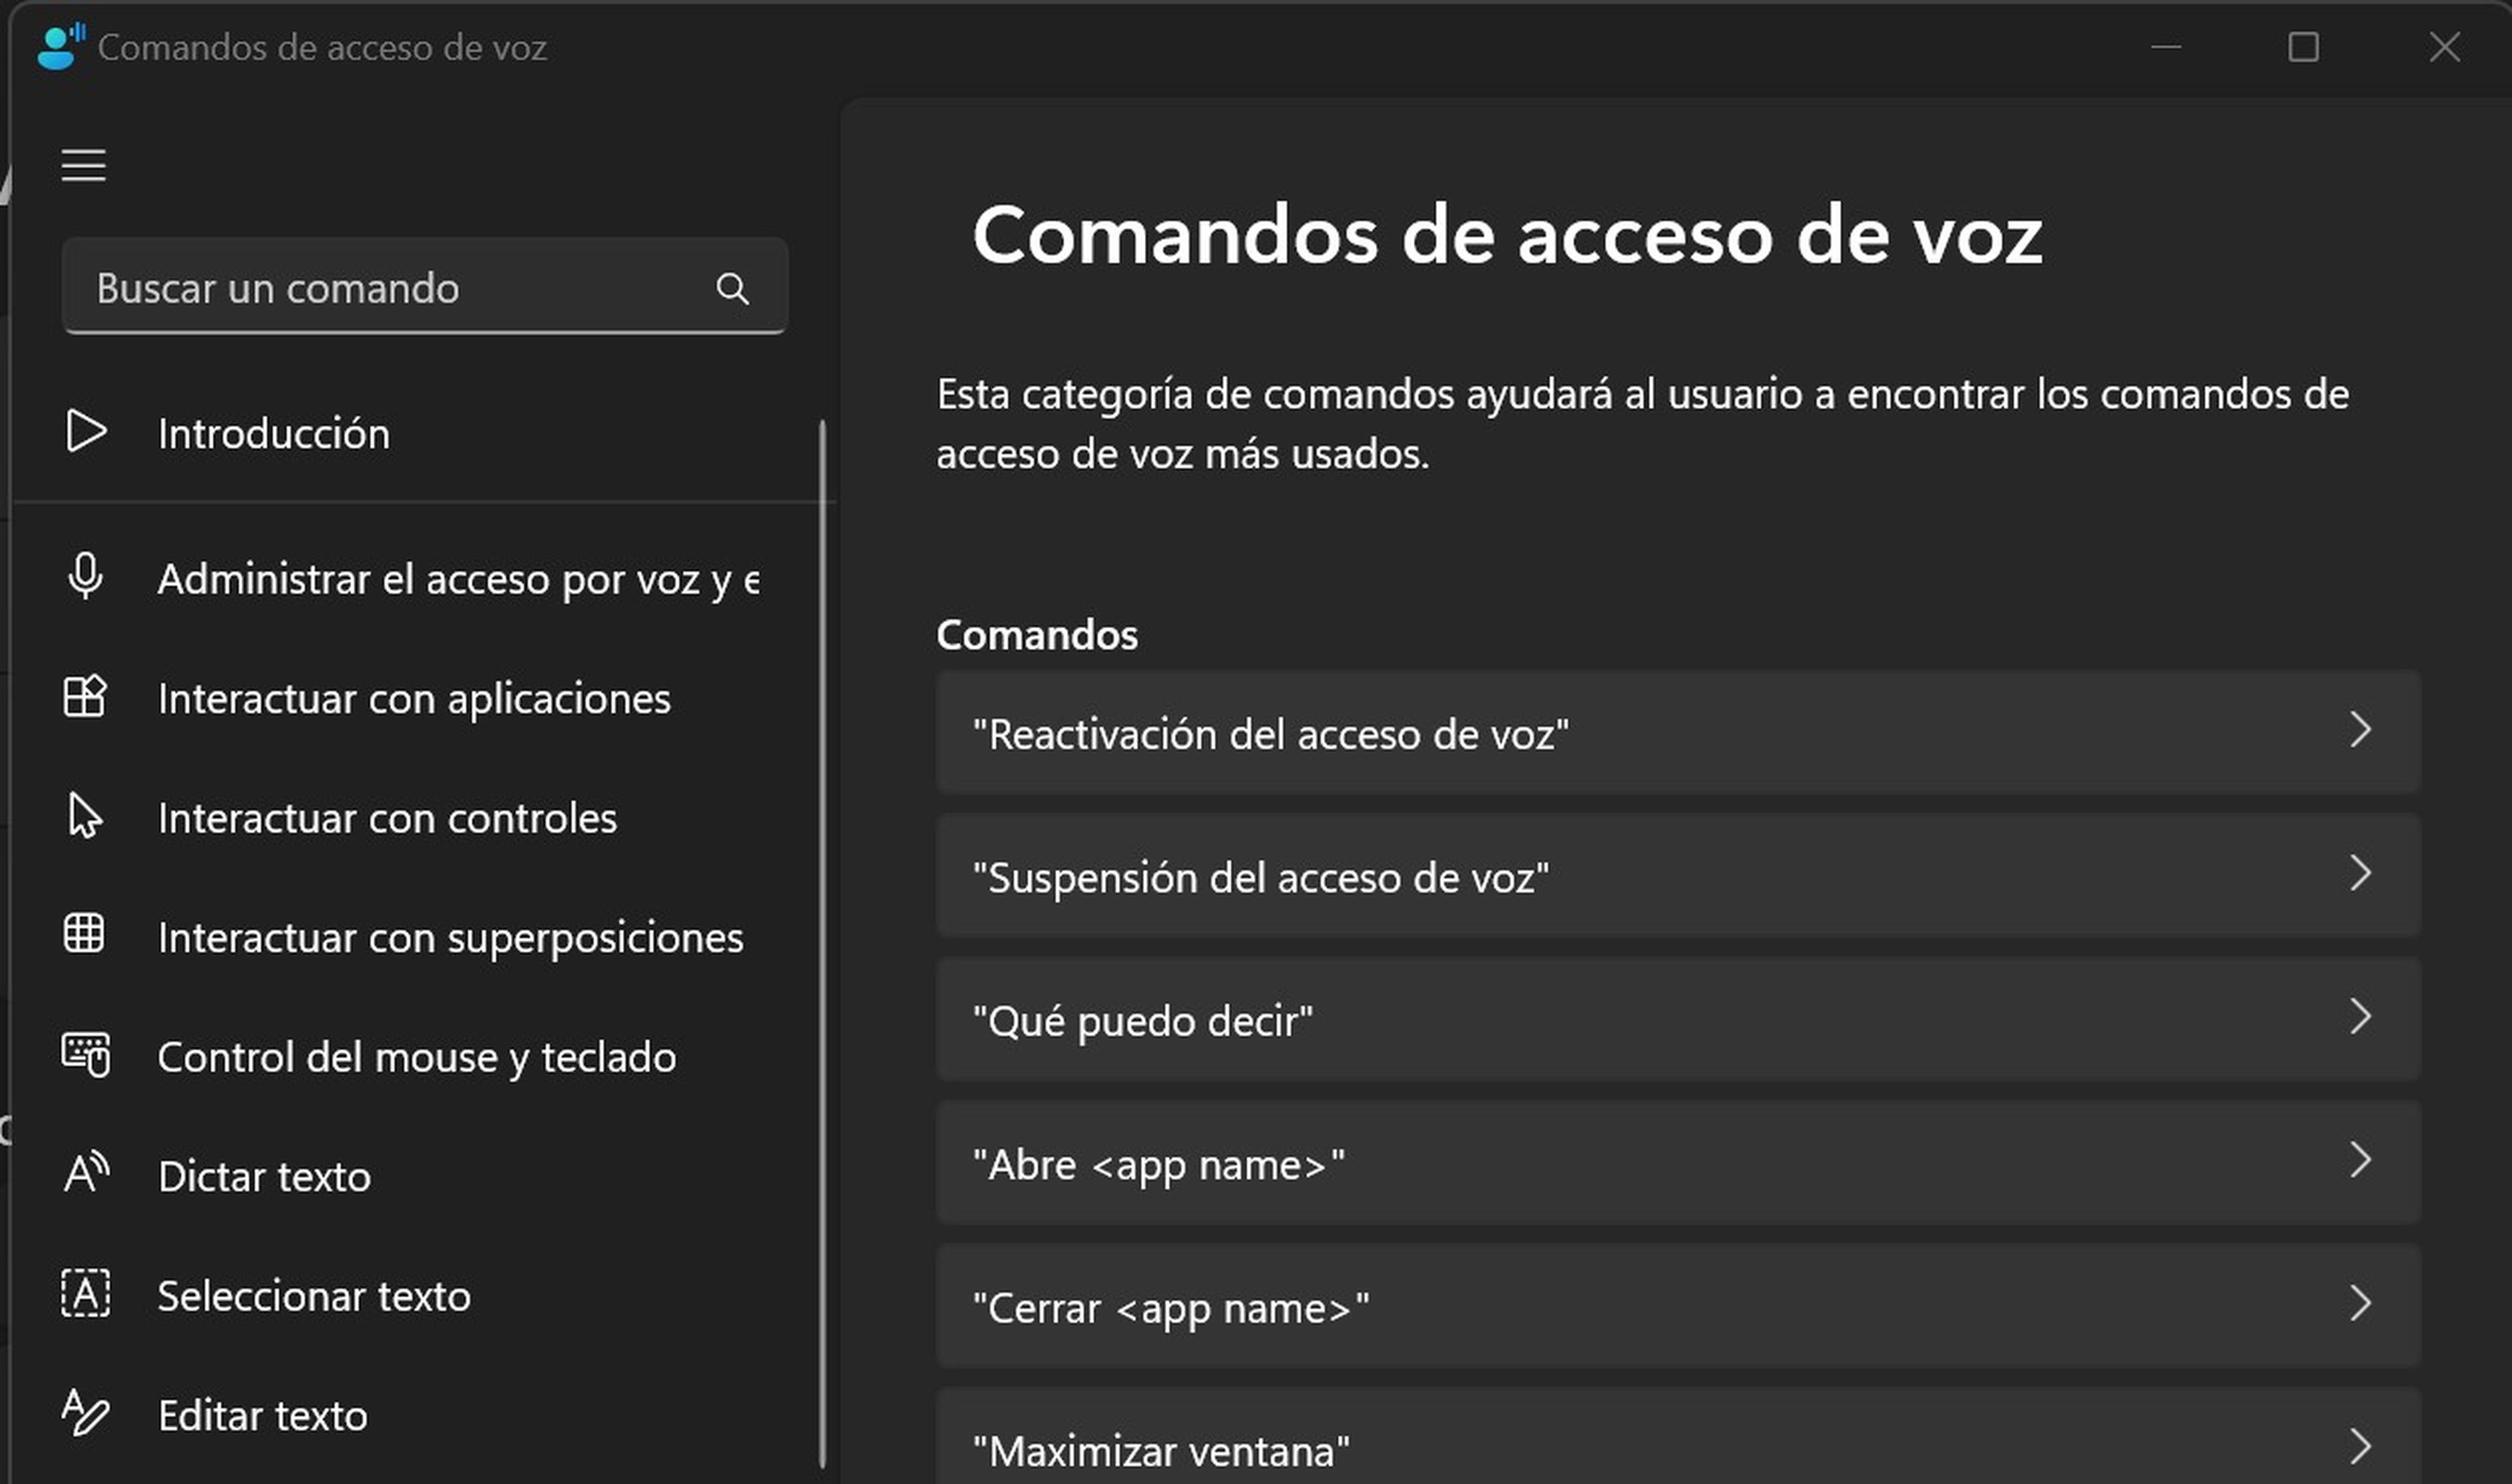Click the Comandos section heading

(x=1037, y=635)
